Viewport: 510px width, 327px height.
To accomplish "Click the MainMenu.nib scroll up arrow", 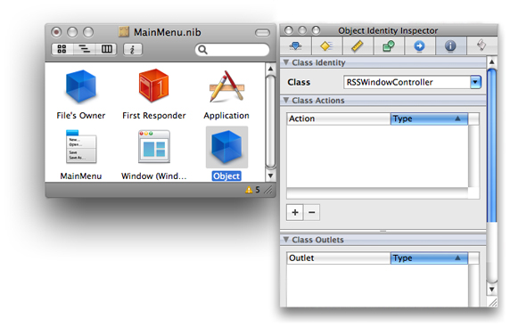I will pyautogui.click(x=270, y=69).
